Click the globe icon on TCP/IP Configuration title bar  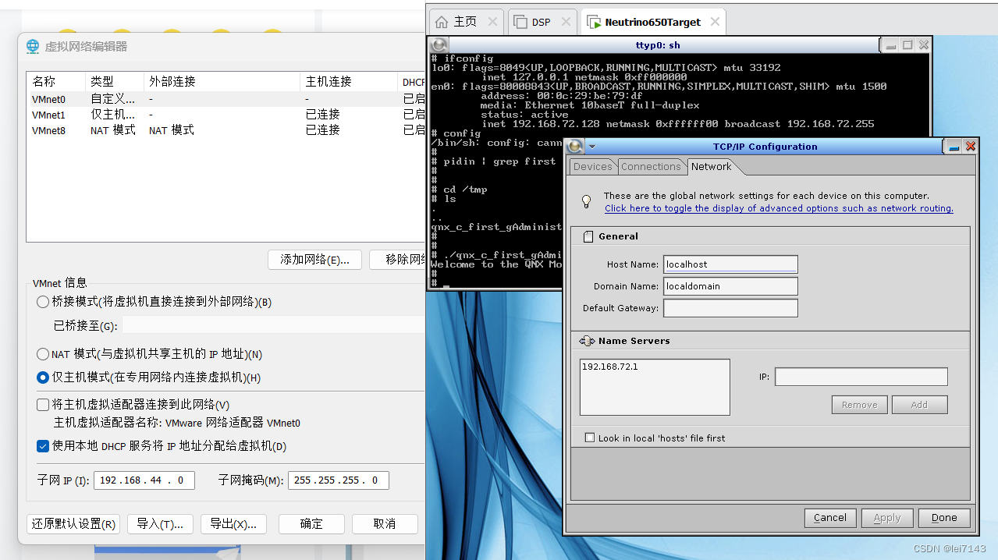tap(574, 146)
